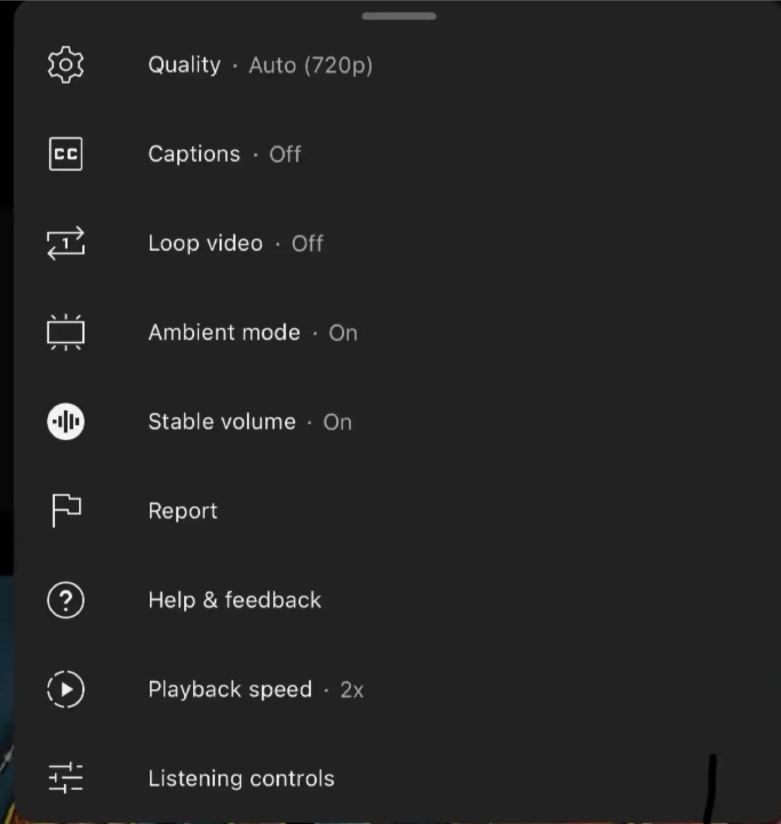Click the Captions CC icon
This screenshot has width=781, height=824.
[x=67, y=153]
